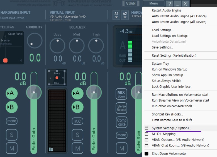The height and width of the screenshot is (157, 217).
Task: Select Load Settings...
Action: pos(162,30)
